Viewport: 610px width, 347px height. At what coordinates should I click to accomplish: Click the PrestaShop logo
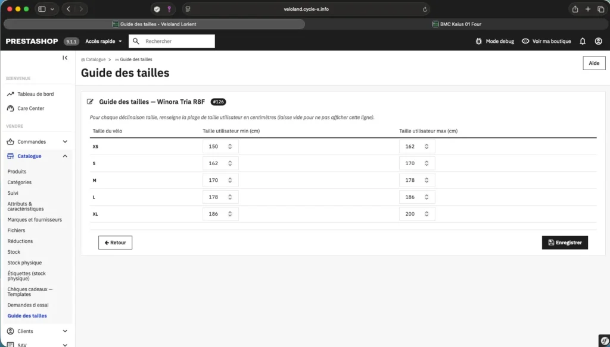(x=32, y=41)
